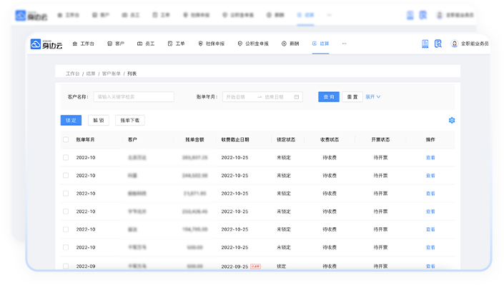Toggle the select-all checkbox in the table header
504x285 pixels.
tap(66, 139)
